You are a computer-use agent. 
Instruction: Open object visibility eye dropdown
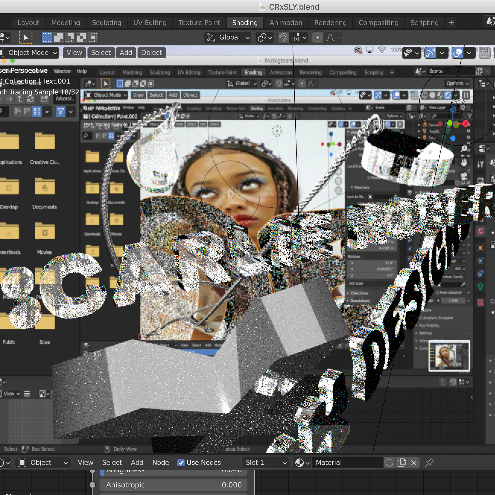[x=412, y=53]
